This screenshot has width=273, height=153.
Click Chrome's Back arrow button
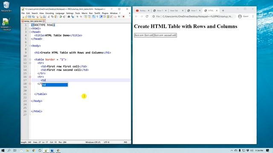coord(136,16)
